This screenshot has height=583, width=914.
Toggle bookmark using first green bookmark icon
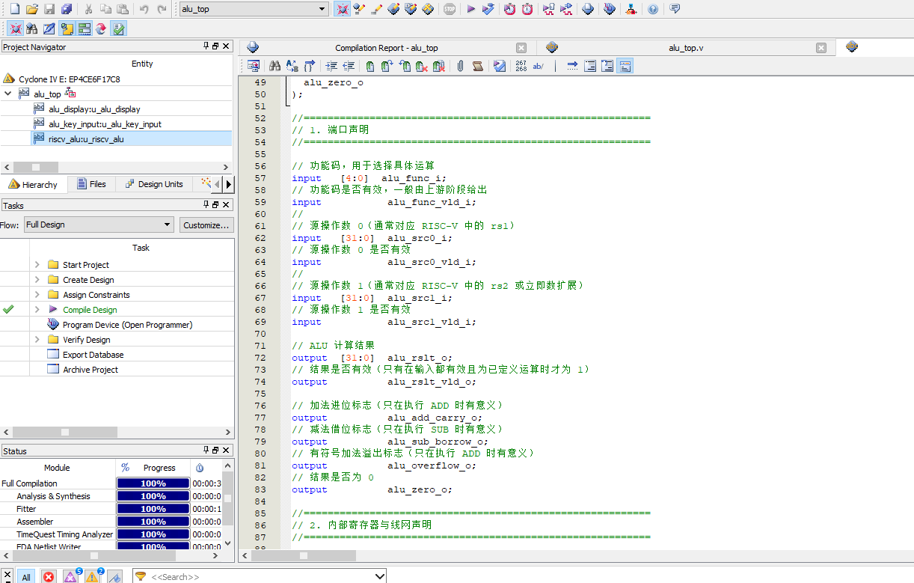[x=369, y=66]
